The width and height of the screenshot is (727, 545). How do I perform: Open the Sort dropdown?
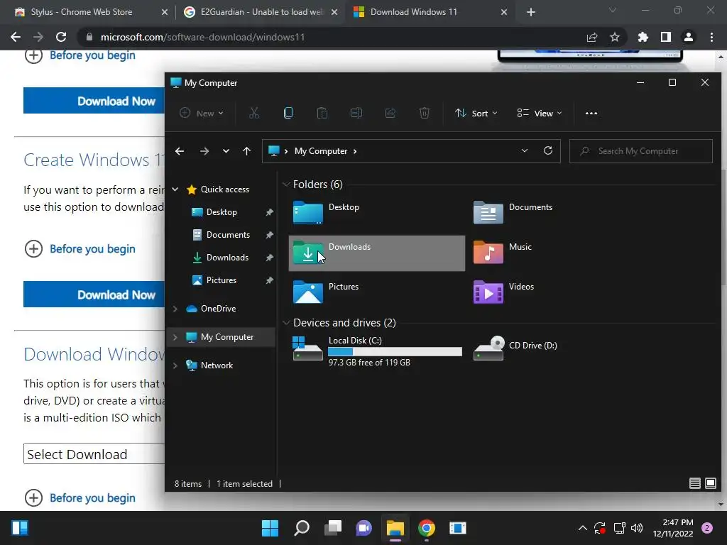point(476,113)
